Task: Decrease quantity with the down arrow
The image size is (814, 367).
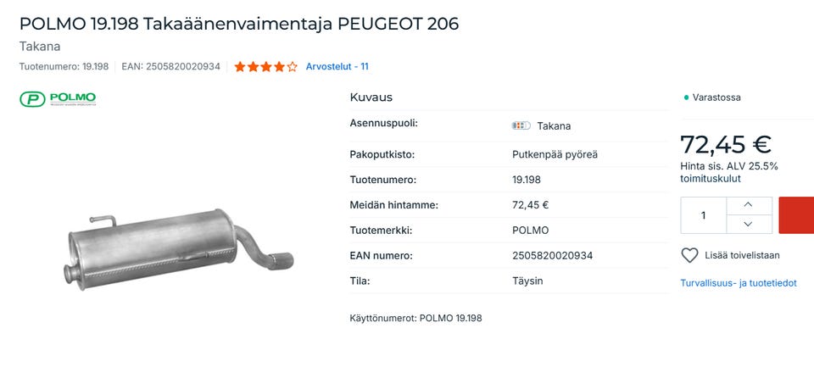Action: (747, 224)
